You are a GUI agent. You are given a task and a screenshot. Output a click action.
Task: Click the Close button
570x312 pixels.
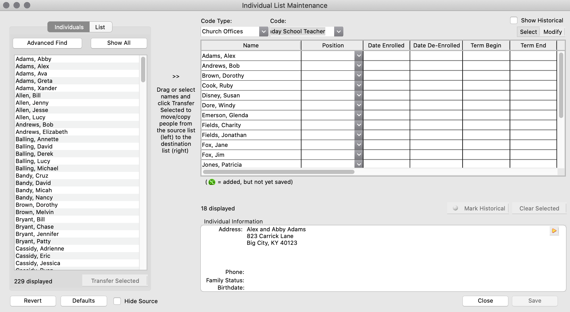tap(485, 301)
